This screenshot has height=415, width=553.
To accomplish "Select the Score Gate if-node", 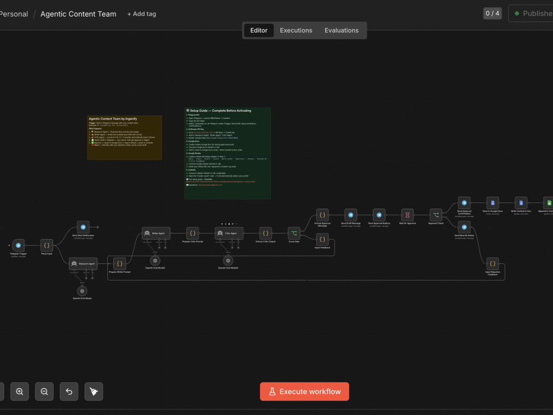I will coord(294,234).
